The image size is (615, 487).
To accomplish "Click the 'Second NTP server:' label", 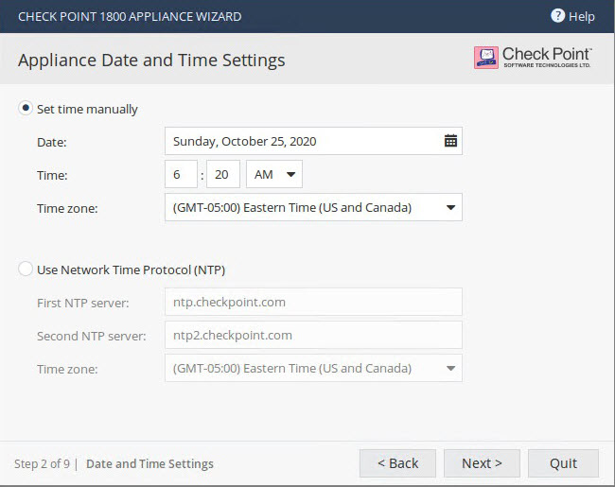I will (x=92, y=336).
